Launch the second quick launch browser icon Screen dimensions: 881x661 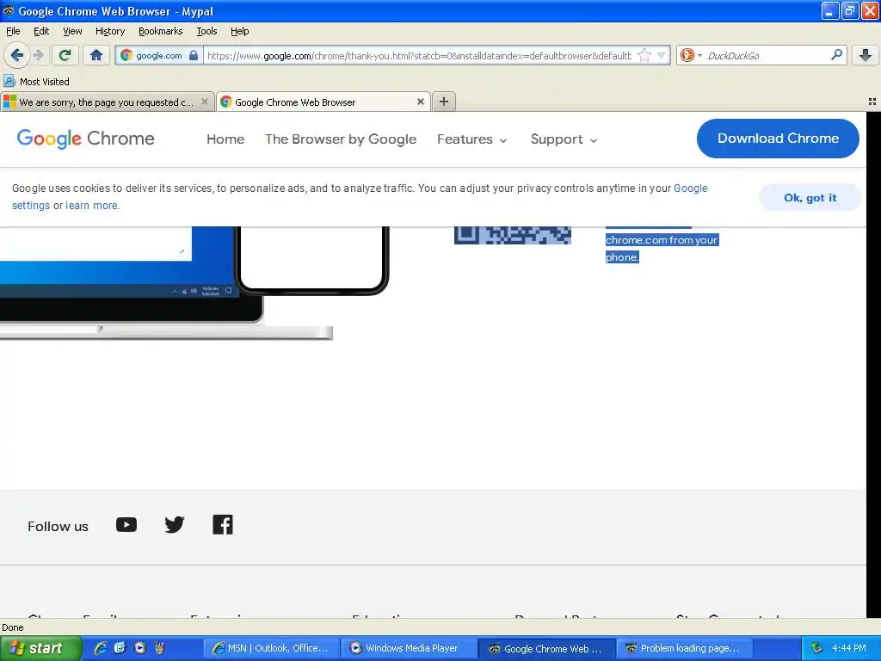(x=120, y=648)
